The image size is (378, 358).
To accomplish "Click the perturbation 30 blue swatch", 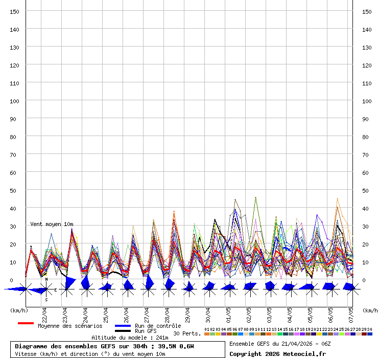I will [369, 334].
